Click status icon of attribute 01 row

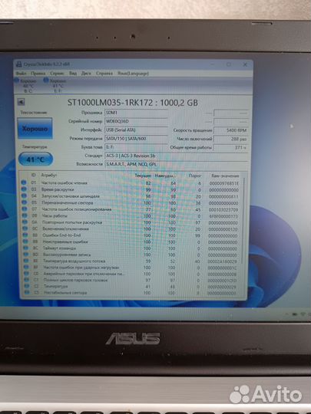(x=24, y=182)
